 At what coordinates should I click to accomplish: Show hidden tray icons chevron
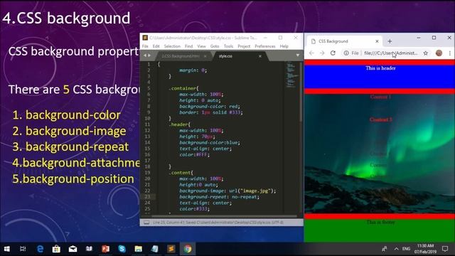tap(397, 249)
